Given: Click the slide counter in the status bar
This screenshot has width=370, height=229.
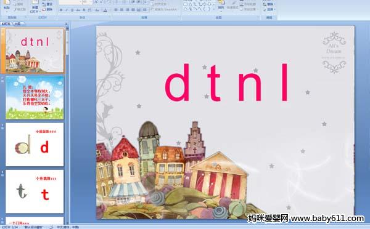Looking at the screenshot, I should tap(10, 227).
